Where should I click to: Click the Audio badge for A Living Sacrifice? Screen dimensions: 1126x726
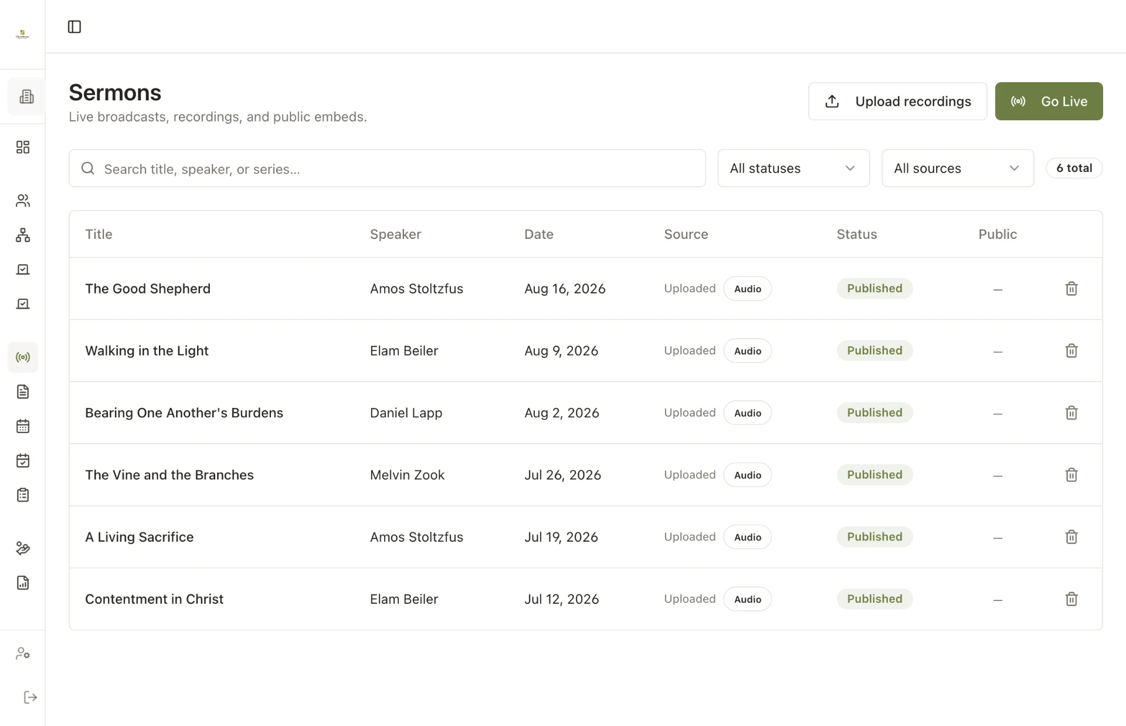coord(747,537)
